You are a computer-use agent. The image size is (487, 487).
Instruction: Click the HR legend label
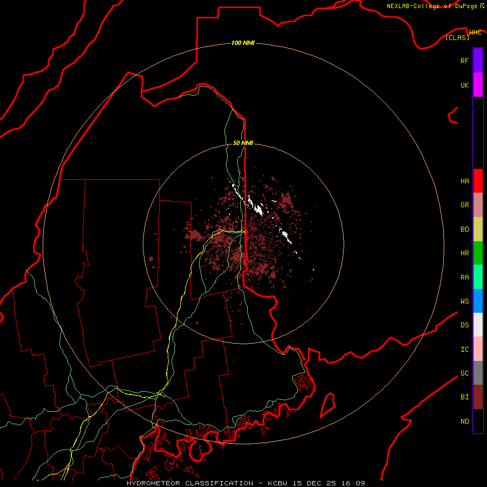pos(464,253)
